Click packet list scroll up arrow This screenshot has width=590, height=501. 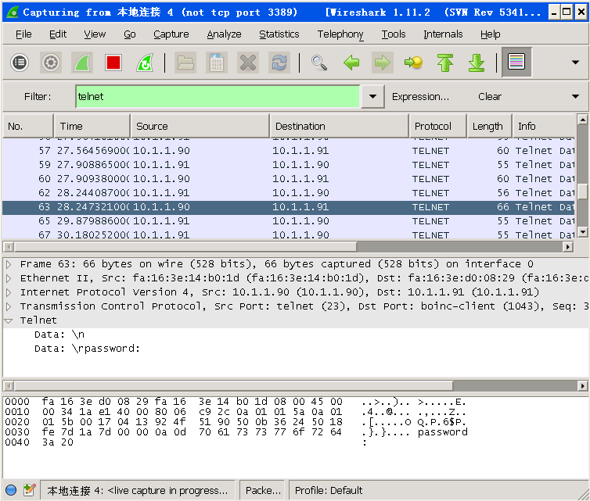582,120
